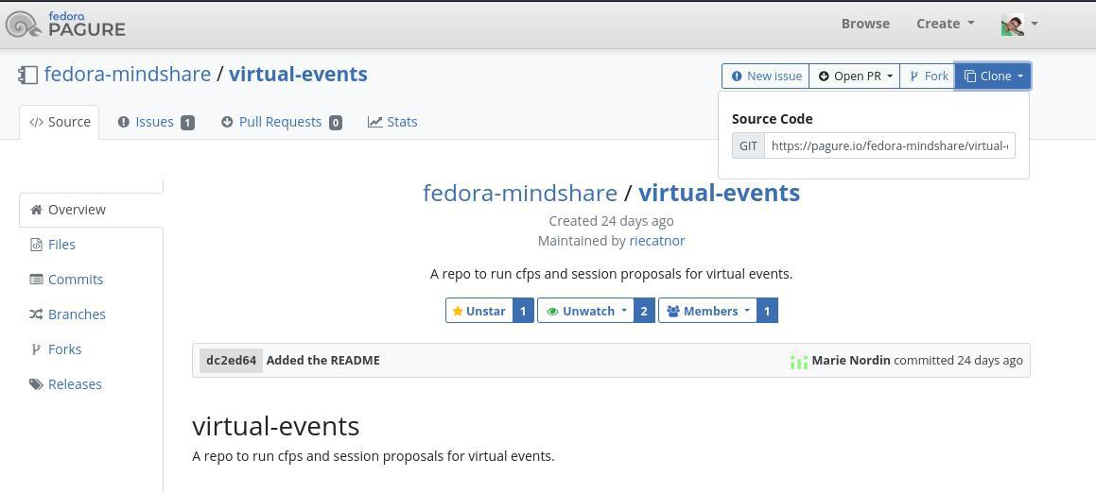Click the eye icon in Unwatch
The width and height of the screenshot is (1096, 493).
[552, 311]
